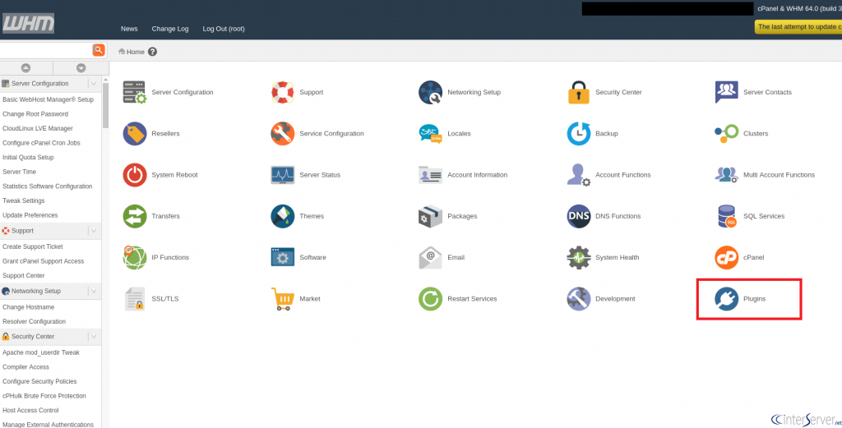Open Host Access Control link
Screen dimensions: 842x428
coord(31,410)
